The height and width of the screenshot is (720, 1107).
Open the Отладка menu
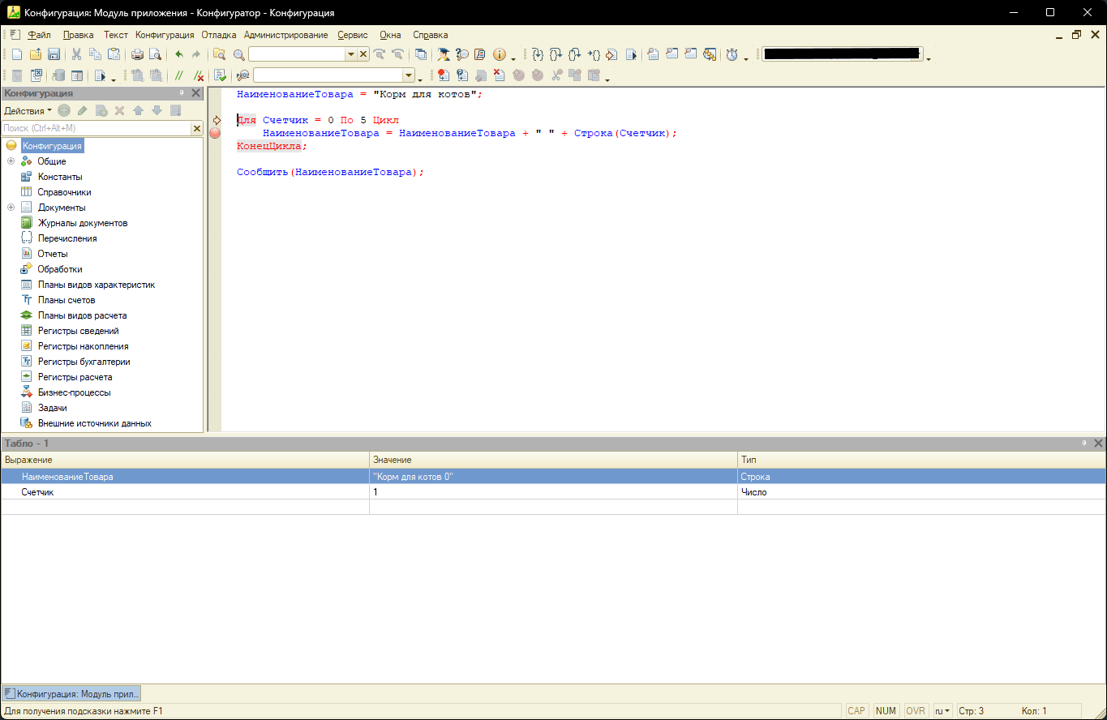[219, 35]
